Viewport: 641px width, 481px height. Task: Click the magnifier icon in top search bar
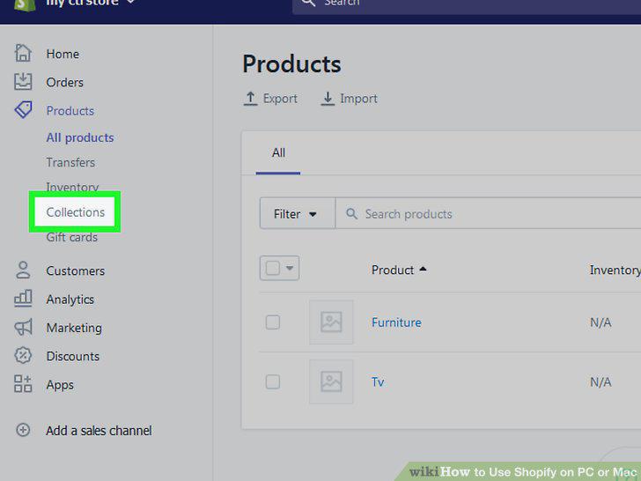click(308, 3)
